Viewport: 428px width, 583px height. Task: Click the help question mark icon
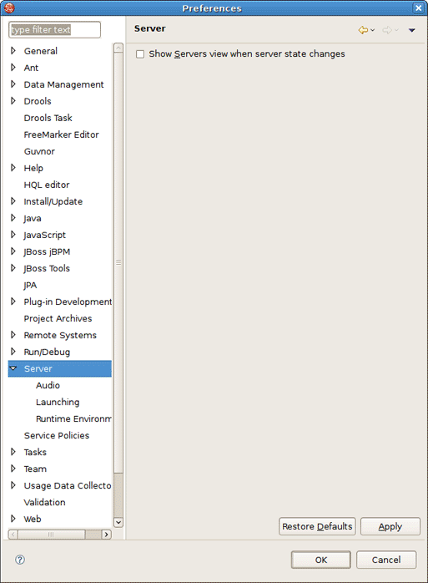point(20,560)
